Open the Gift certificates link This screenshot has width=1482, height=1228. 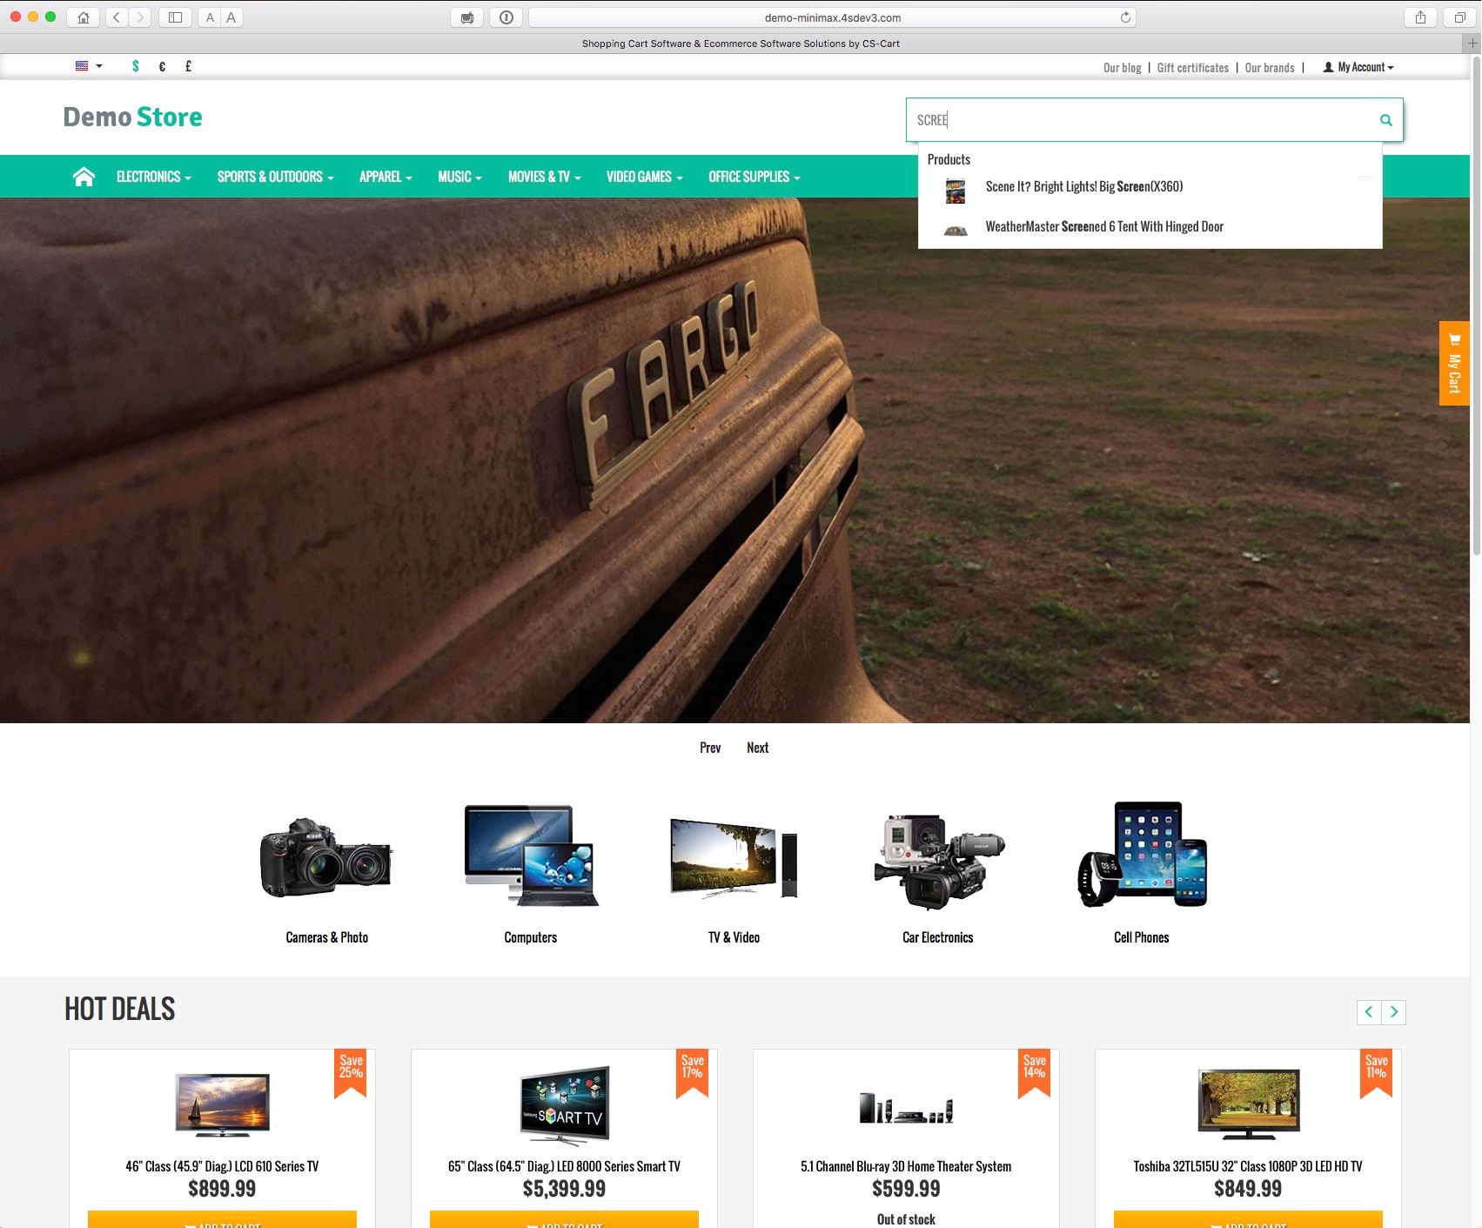[1192, 68]
